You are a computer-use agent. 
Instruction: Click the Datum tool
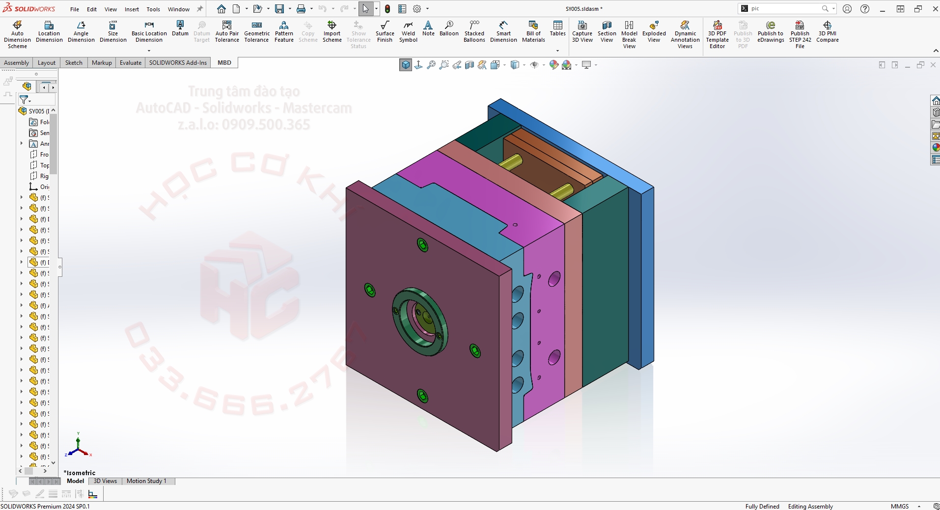pyautogui.click(x=180, y=28)
